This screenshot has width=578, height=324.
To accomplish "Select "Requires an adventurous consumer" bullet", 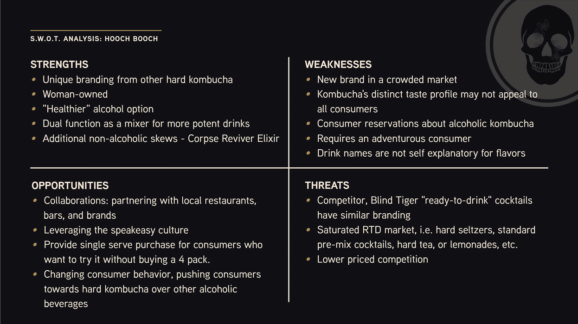I will pos(394,139).
